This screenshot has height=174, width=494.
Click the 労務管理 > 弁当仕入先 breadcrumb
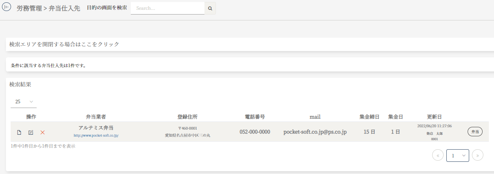coord(48,8)
